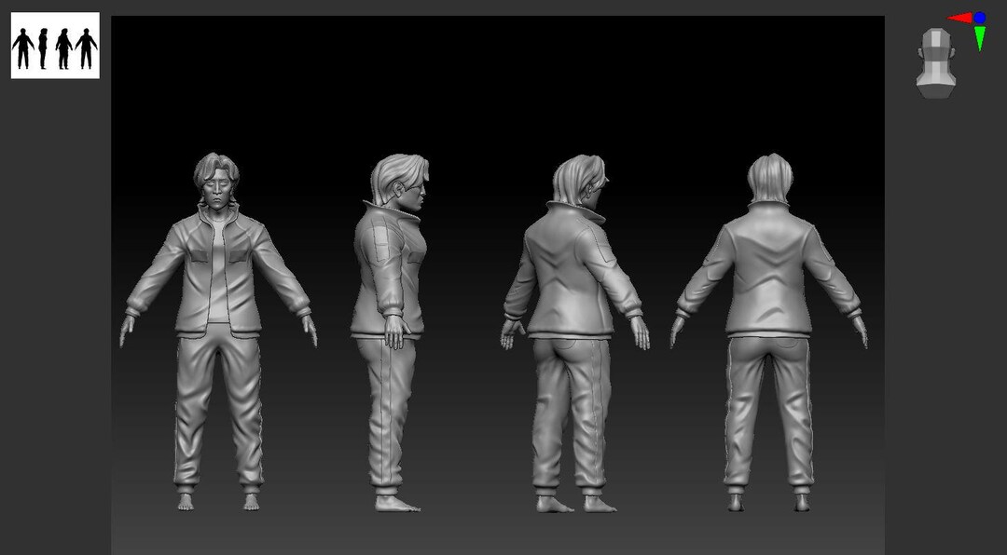The image size is (1007, 555).
Task: Click the blue sphere on the orientation gizmo
Action: coord(979,18)
